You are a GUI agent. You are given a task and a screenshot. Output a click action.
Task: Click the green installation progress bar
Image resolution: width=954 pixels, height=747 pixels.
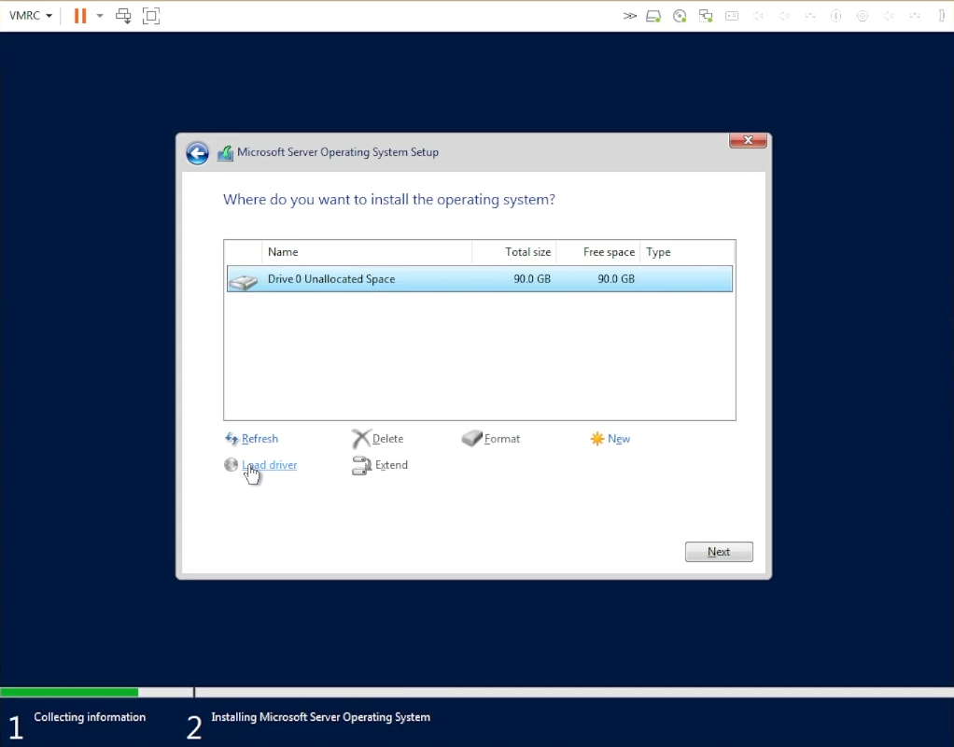(x=69, y=692)
